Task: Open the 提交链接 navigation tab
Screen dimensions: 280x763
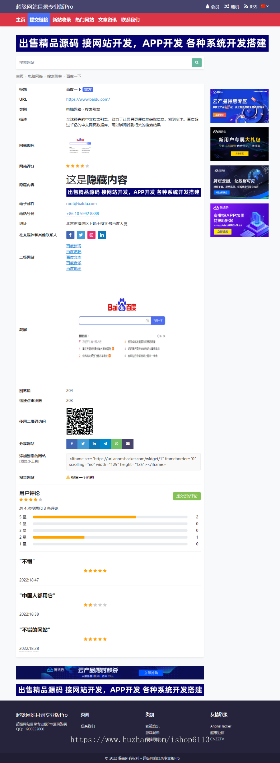Action: pos(39,20)
